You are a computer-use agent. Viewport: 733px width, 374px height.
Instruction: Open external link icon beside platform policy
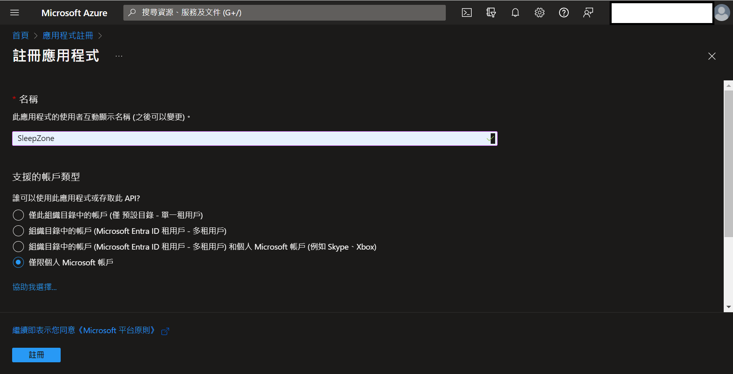165,331
